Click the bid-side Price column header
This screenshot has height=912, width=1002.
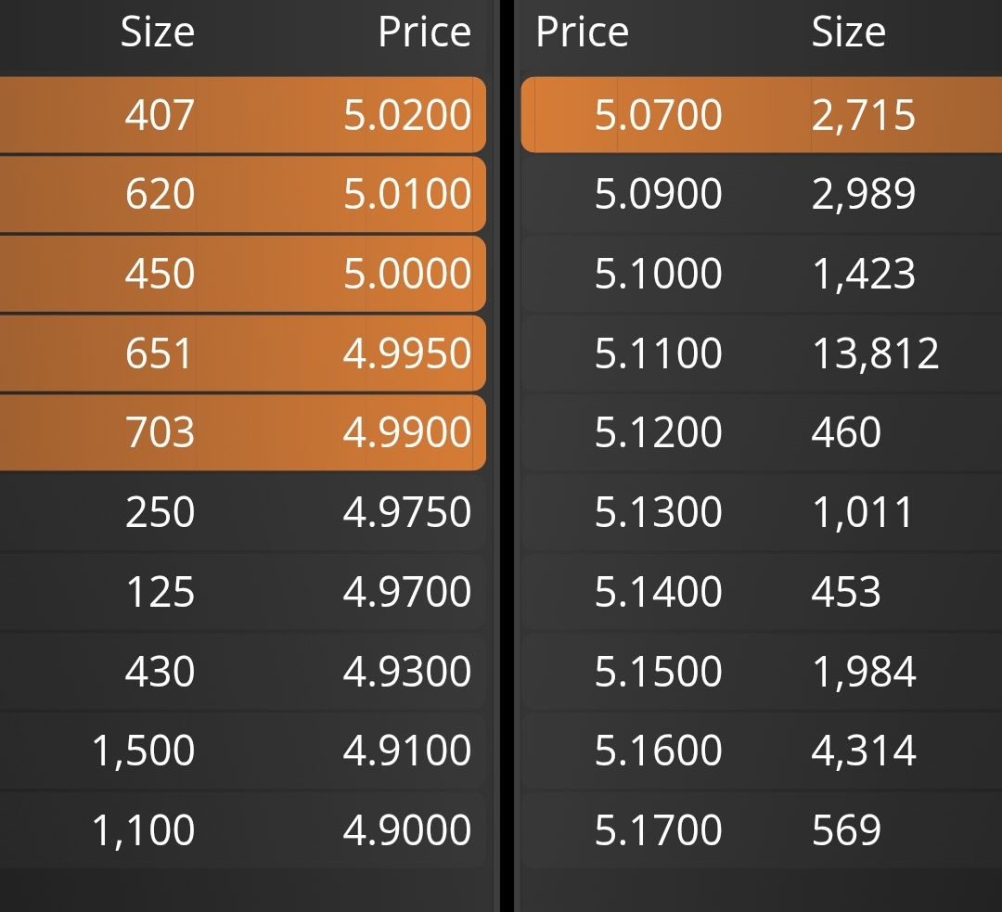424,32
